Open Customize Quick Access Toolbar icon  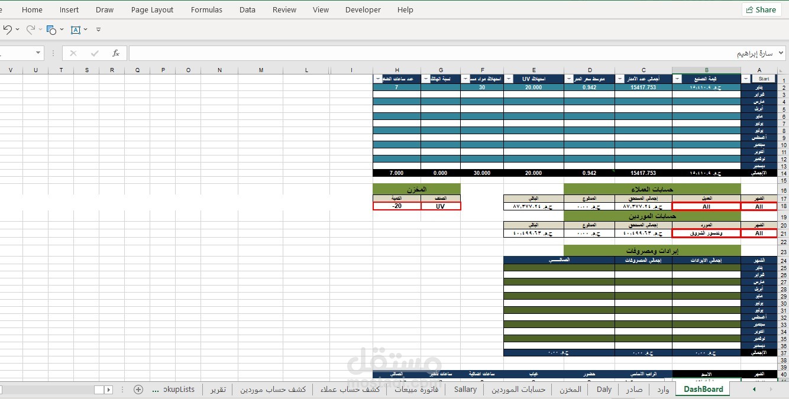tap(98, 30)
